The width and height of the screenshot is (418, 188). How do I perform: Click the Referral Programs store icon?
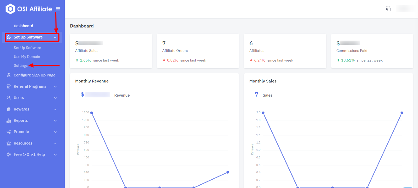(9, 86)
